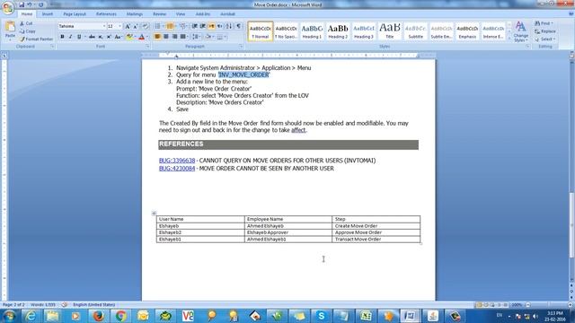This screenshot has width=575, height=323.
Task: Toggle Center alignment
Action: tap(166, 37)
